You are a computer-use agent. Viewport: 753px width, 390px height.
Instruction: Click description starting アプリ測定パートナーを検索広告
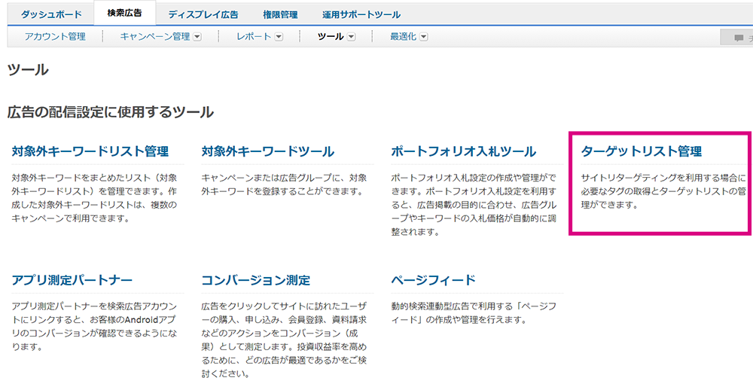click(95, 327)
